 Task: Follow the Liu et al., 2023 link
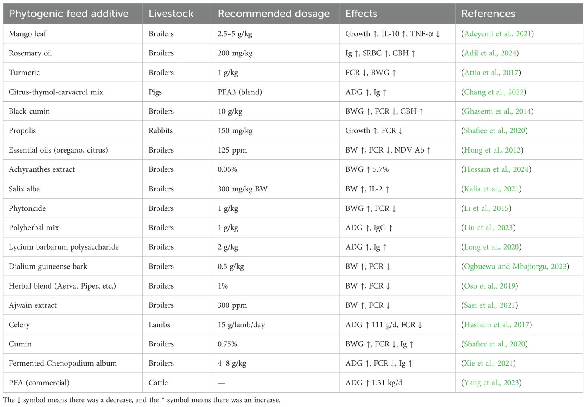pyautogui.click(x=488, y=228)
